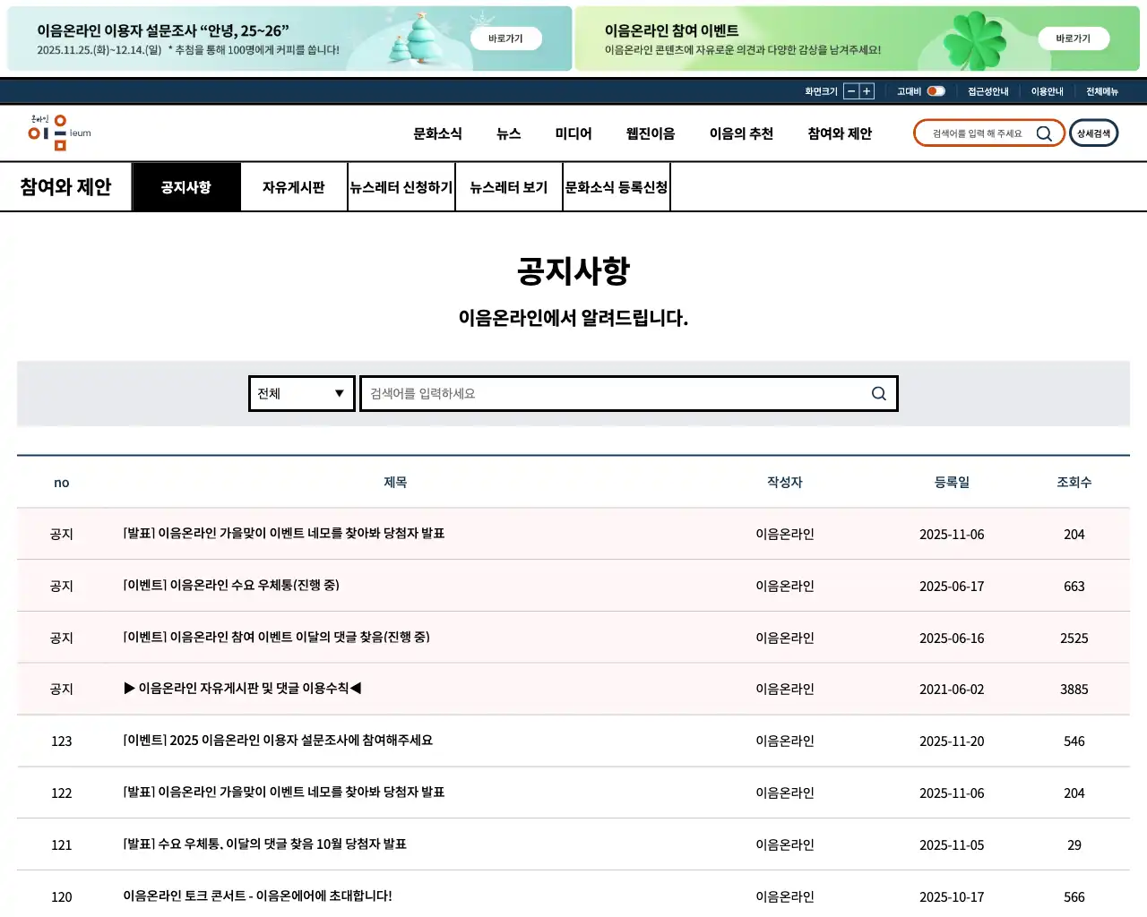Open the 미디어 menu
The height and width of the screenshot is (917, 1147).
(x=573, y=133)
